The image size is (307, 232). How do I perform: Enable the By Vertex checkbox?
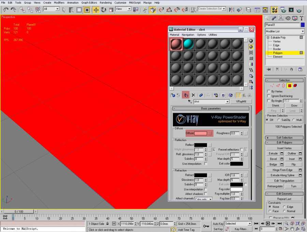[269, 92]
